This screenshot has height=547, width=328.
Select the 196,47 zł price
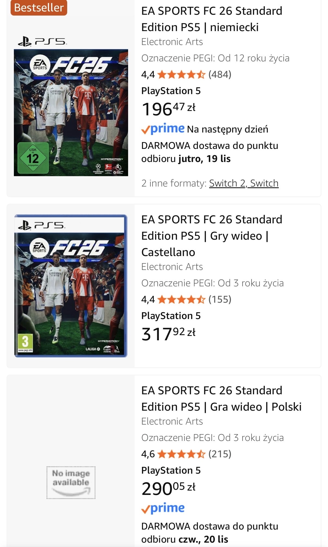pos(168,109)
